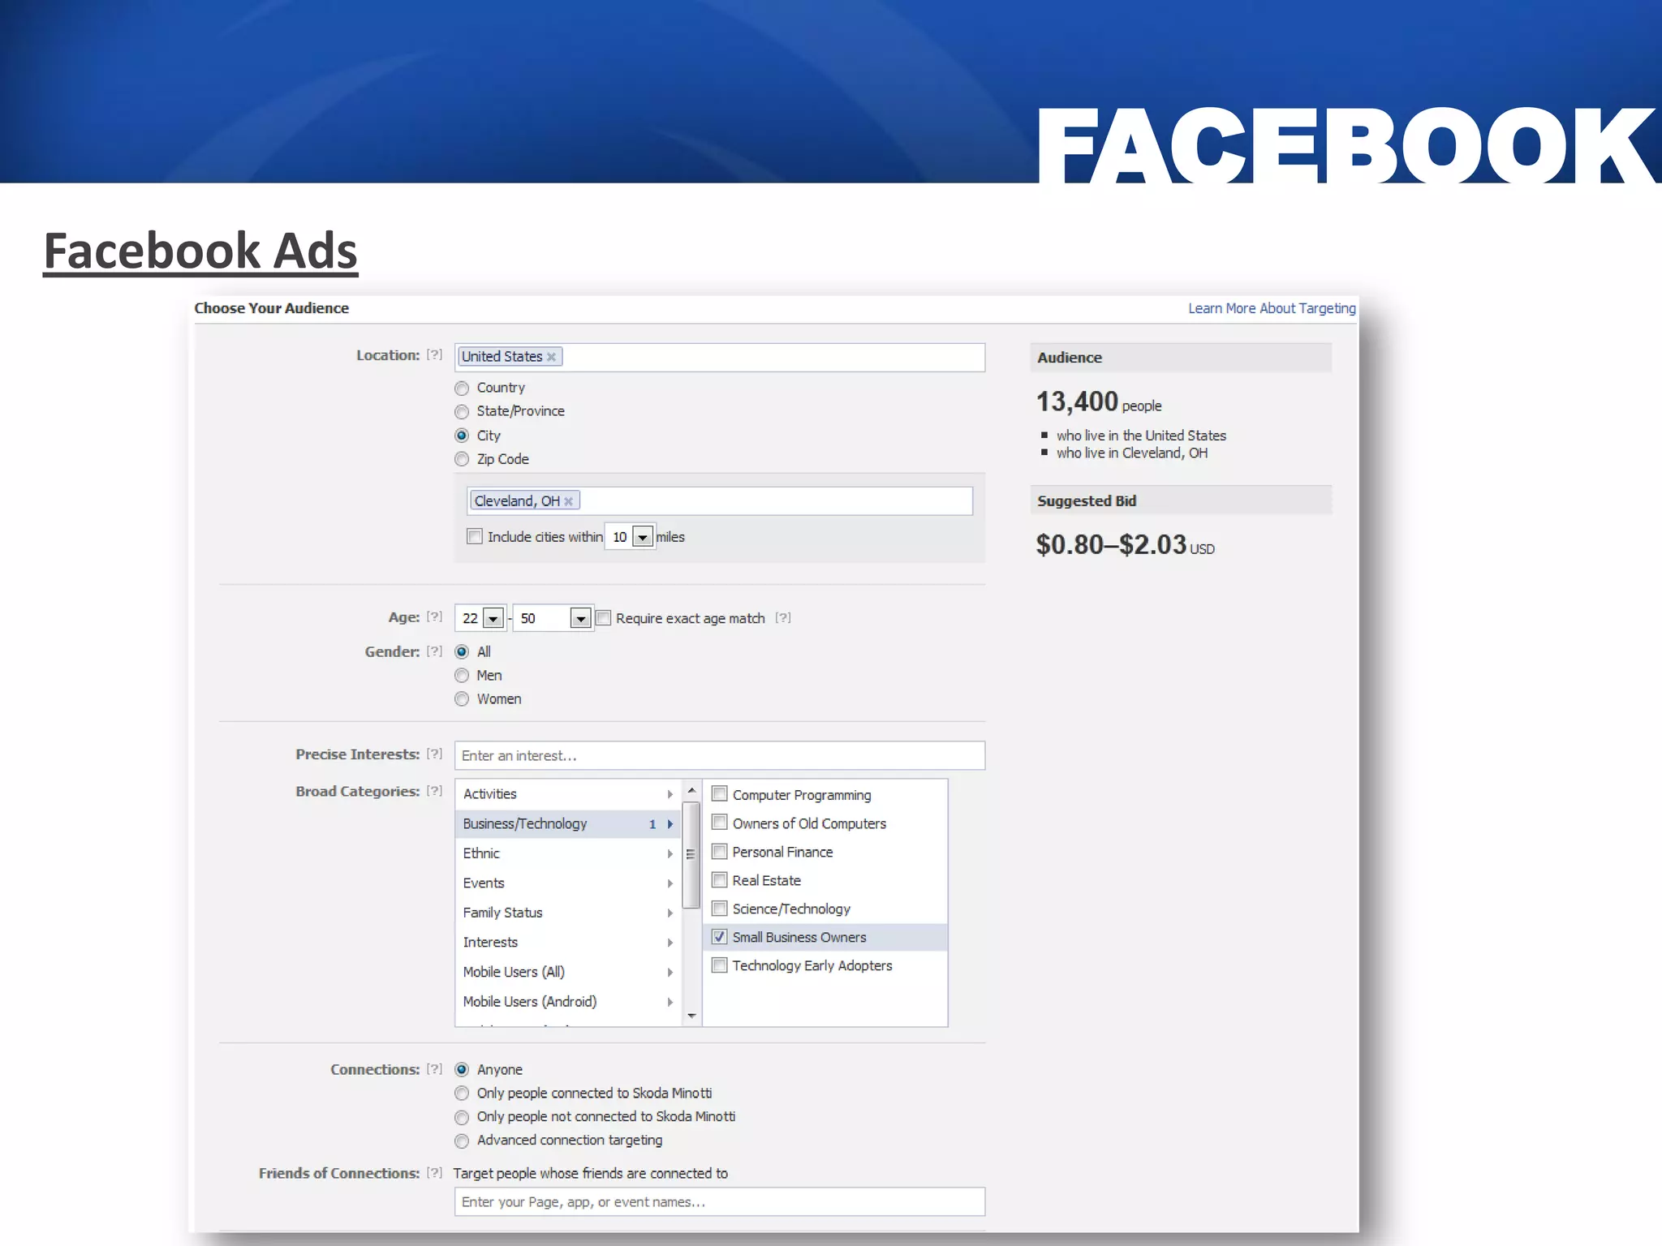The image size is (1662, 1246).
Task: Open the Gender help [?] tooltip
Action: click(x=434, y=651)
